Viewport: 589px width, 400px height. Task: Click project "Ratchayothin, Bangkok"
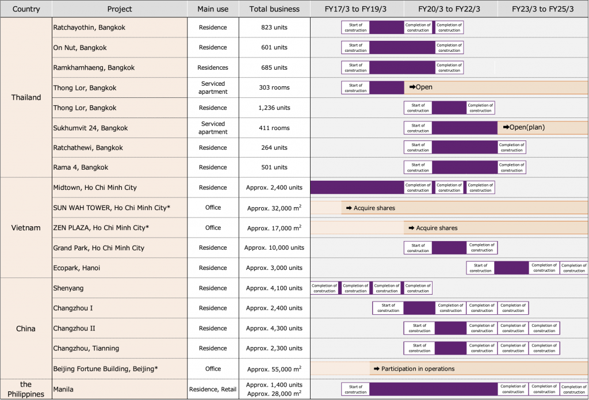(x=89, y=28)
